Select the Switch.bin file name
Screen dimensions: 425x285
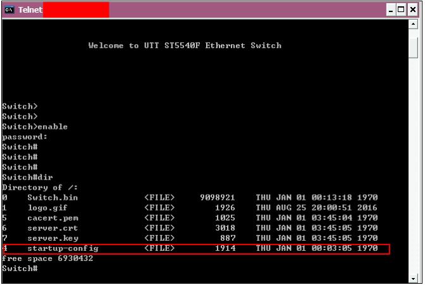pyautogui.click(x=52, y=198)
